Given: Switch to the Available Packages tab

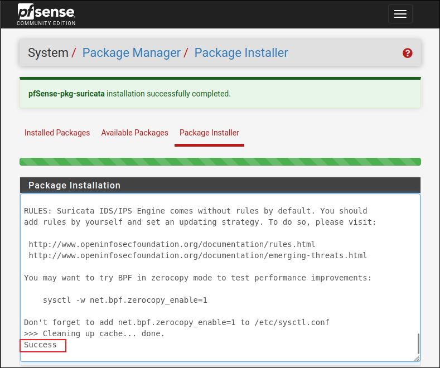Looking at the screenshot, I should (135, 133).
